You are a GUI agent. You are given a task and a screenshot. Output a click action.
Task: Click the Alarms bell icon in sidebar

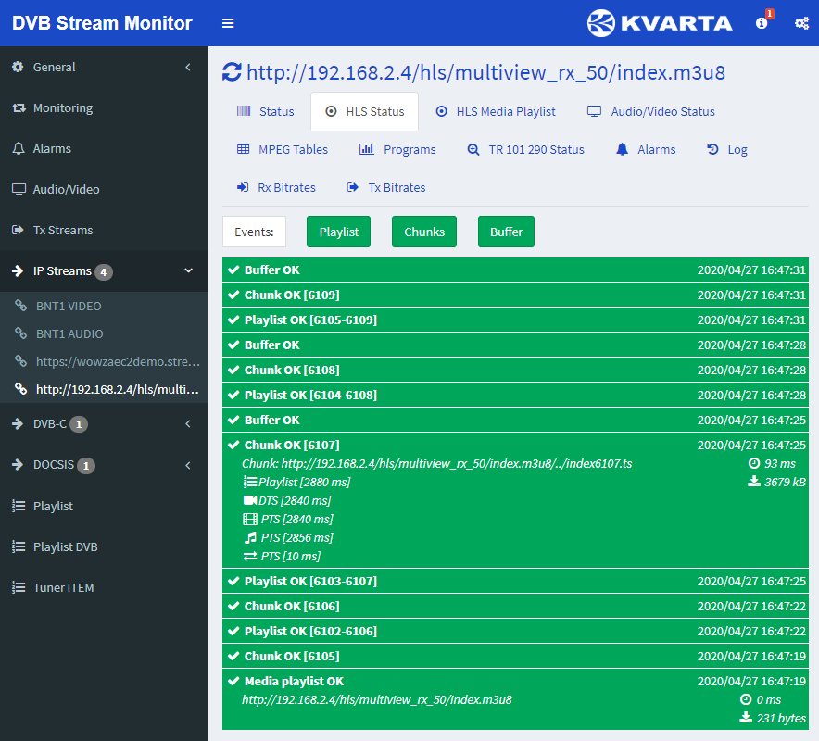coord(19,149)
